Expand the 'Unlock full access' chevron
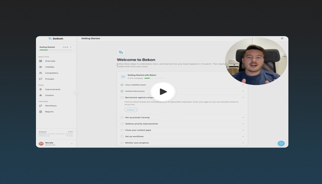The width and height of the screenshot is (322, 184). point(243,91)
